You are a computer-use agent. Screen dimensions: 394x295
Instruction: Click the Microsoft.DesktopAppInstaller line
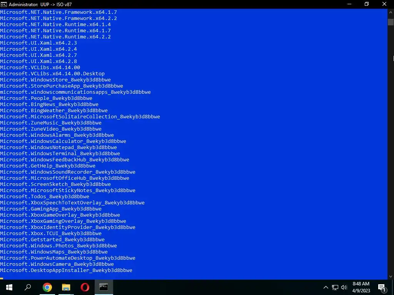pos(66,270)
